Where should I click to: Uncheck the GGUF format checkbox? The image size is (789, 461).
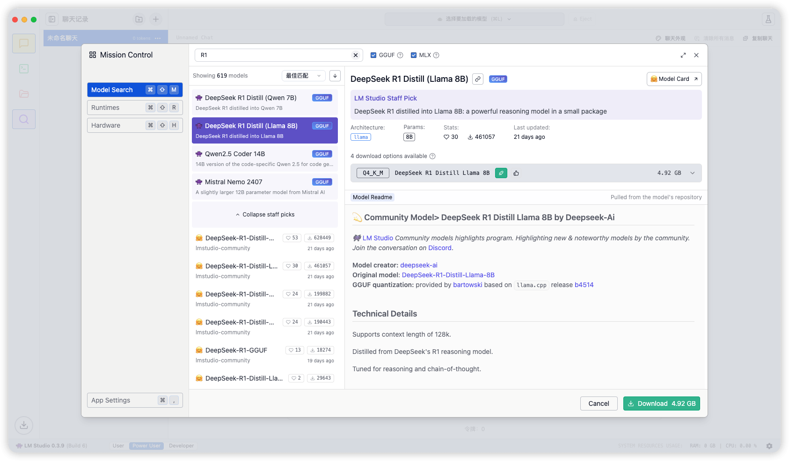(x=373, y=55)
